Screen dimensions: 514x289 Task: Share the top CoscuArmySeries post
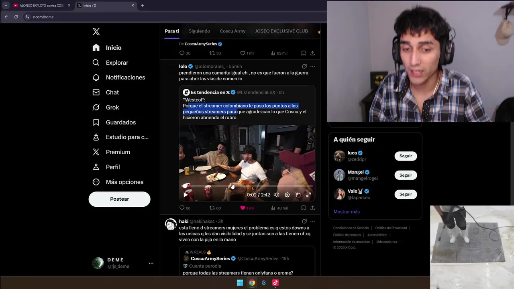point(312,53)
